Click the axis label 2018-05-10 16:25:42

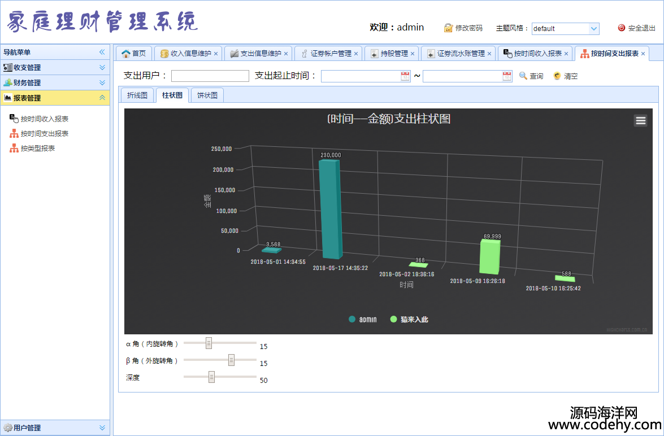click(x=553, y=288)
